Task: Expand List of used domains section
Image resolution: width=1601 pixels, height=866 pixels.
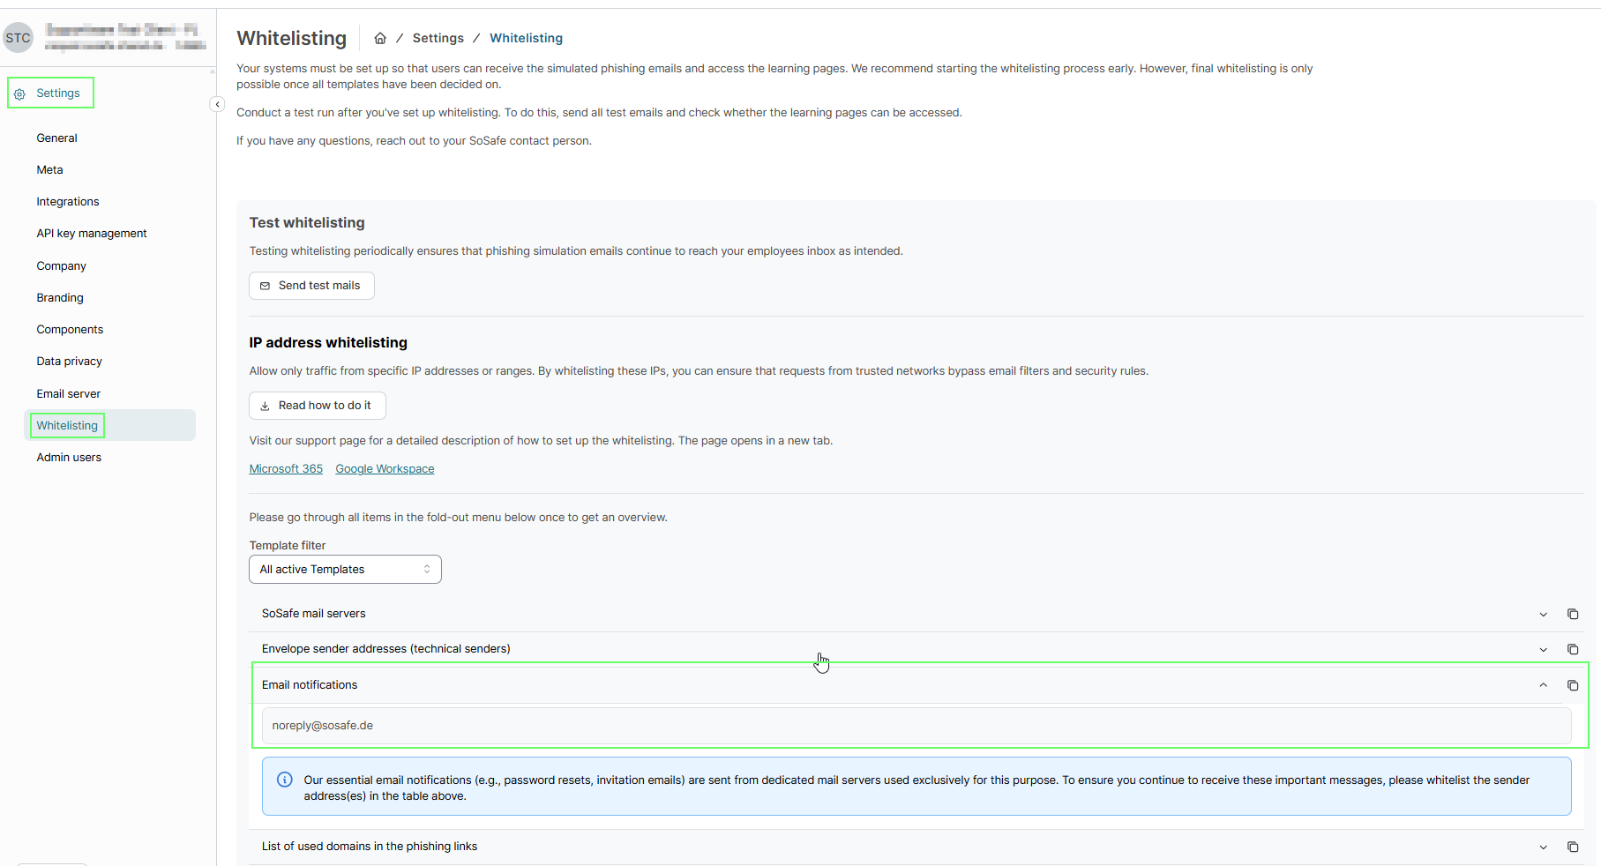Action: [1543, 847]
